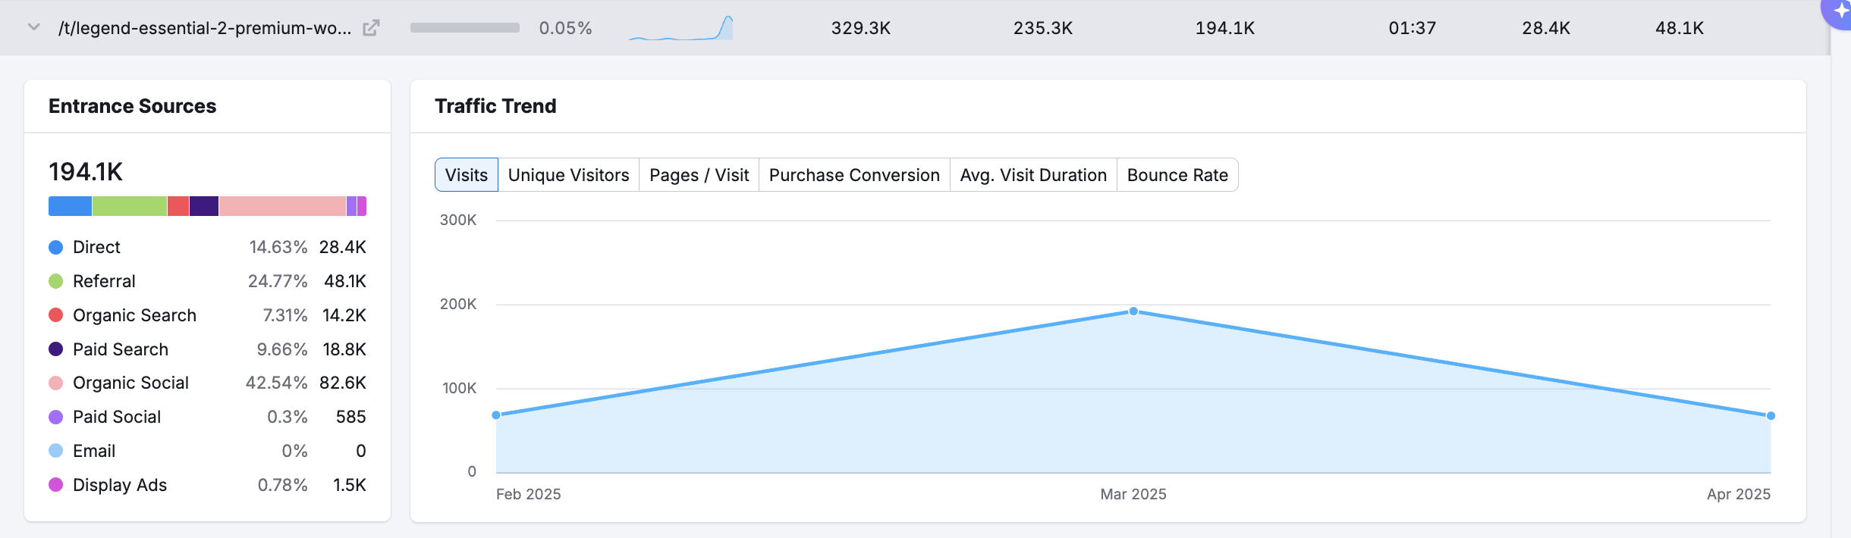Click the trend sparkline in the page row
The width and height of the screenshot is (1851, 538).
(680, 28)
